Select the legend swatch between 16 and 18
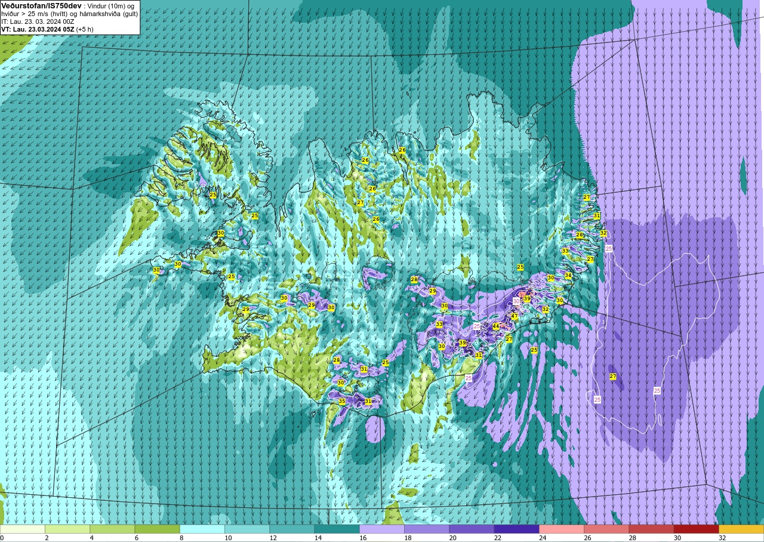The image size is (764, 542). [x=382, y=529]
